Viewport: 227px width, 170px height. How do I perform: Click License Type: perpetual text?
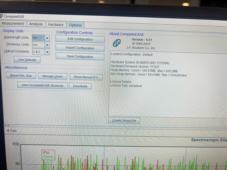126,86
